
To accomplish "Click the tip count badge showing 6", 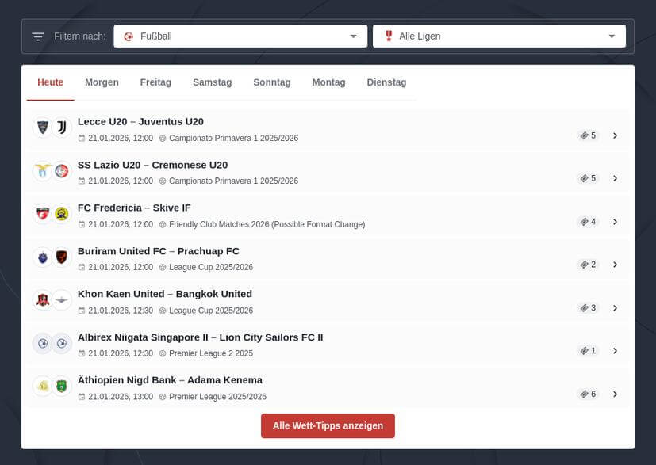I will 588,394.
